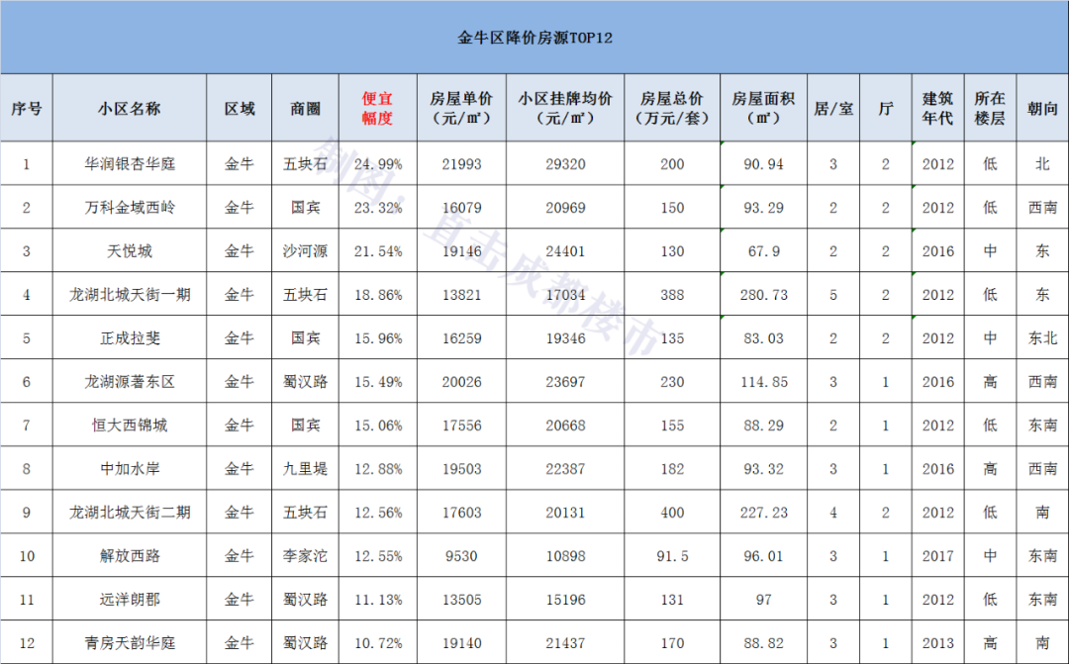1069x664 pixels.
Task: Select the 小区名称 column header
Action: (130, 109)
